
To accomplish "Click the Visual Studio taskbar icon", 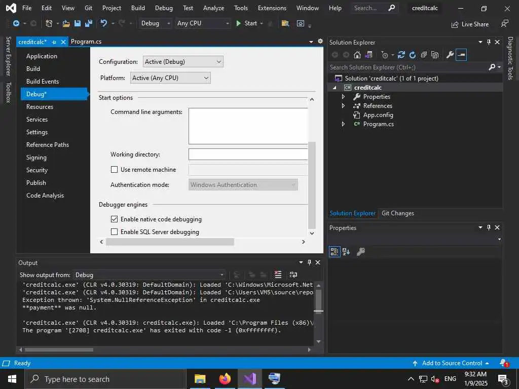I will (x=249, y=379).
